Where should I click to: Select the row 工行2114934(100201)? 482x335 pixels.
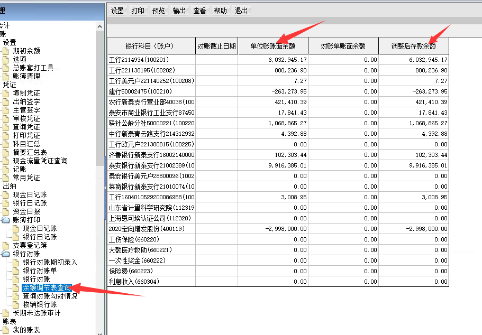pyautogui.click(x=278, y=60)
